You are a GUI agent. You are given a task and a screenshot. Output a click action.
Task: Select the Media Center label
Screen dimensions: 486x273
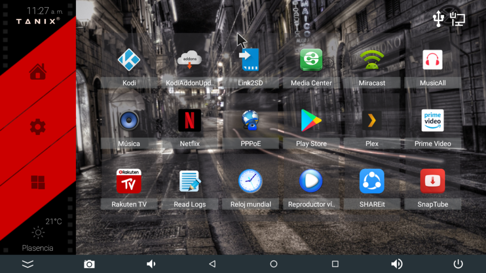311,83
